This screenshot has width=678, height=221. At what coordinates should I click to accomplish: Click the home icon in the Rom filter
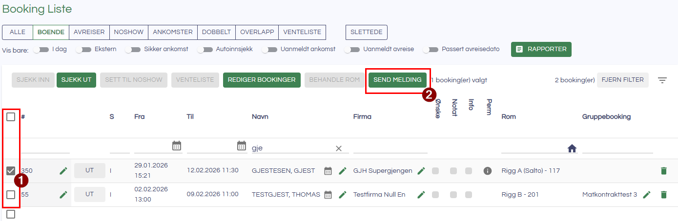572,148
